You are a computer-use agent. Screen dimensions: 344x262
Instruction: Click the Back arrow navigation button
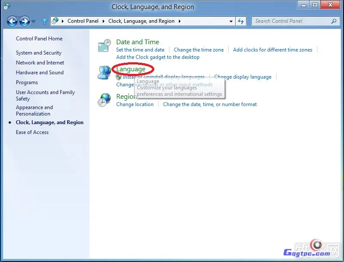pos(12,21)
